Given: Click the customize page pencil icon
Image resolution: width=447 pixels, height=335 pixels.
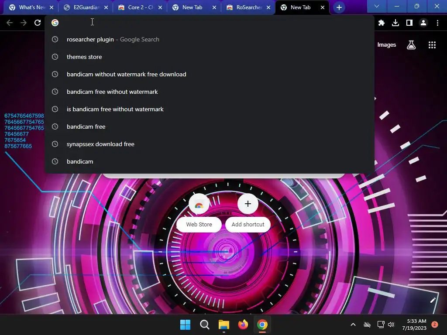Looking at the screenshot, I should (433, 300).
